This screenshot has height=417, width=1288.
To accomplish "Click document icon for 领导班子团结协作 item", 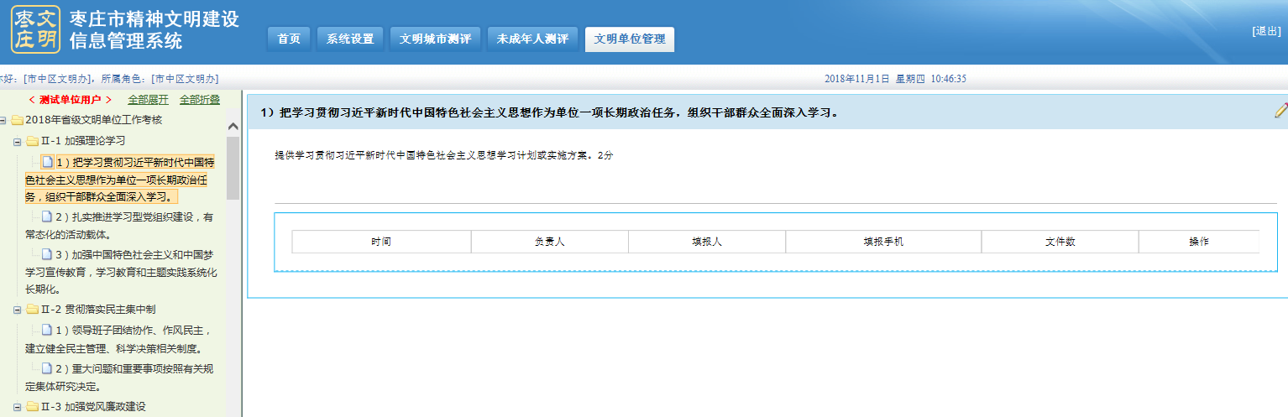I will point(48,330).
